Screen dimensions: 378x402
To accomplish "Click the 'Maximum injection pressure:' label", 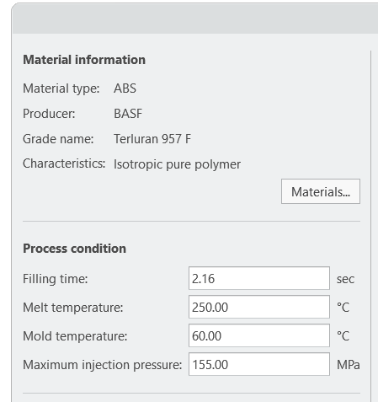I will pos(103,365).
